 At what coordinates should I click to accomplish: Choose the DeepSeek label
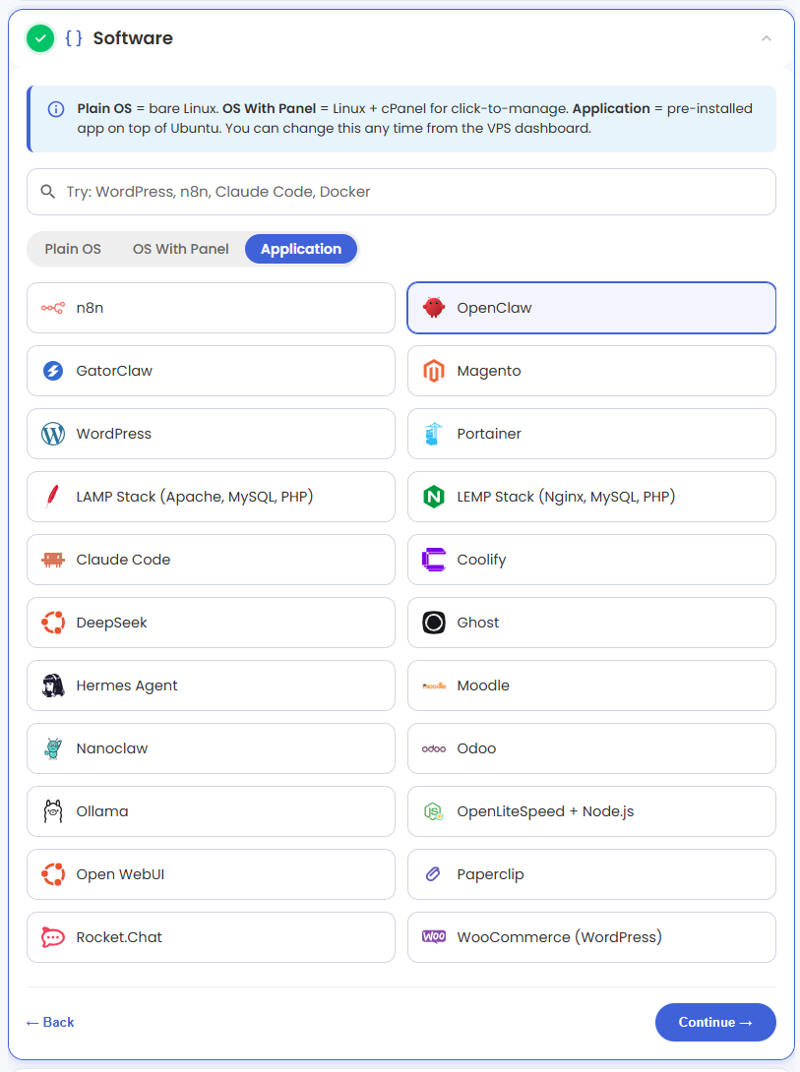coord(111,623)
